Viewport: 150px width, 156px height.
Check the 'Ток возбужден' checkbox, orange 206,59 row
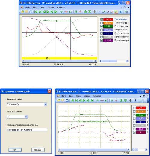pos(101,23)
